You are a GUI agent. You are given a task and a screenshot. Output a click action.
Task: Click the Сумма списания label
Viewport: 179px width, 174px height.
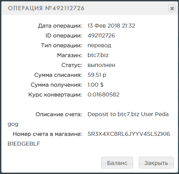[x=58, y=75]
